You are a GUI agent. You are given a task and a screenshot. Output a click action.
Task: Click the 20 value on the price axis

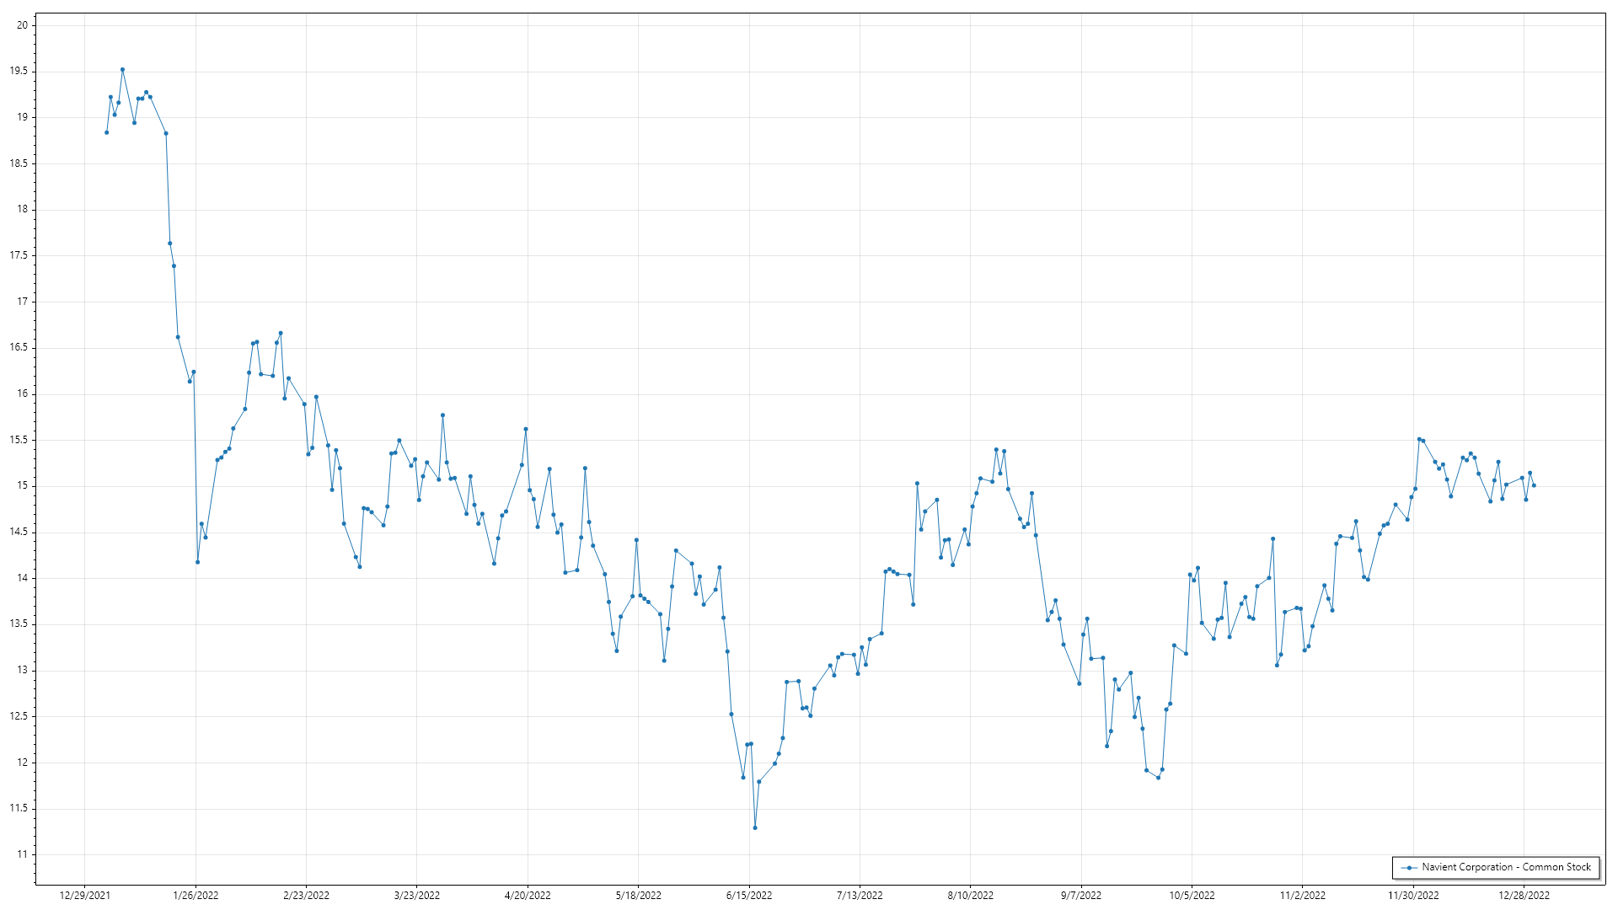[x=22, y=25]
